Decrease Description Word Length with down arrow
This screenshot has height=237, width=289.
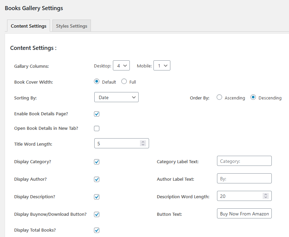point(266,198)
